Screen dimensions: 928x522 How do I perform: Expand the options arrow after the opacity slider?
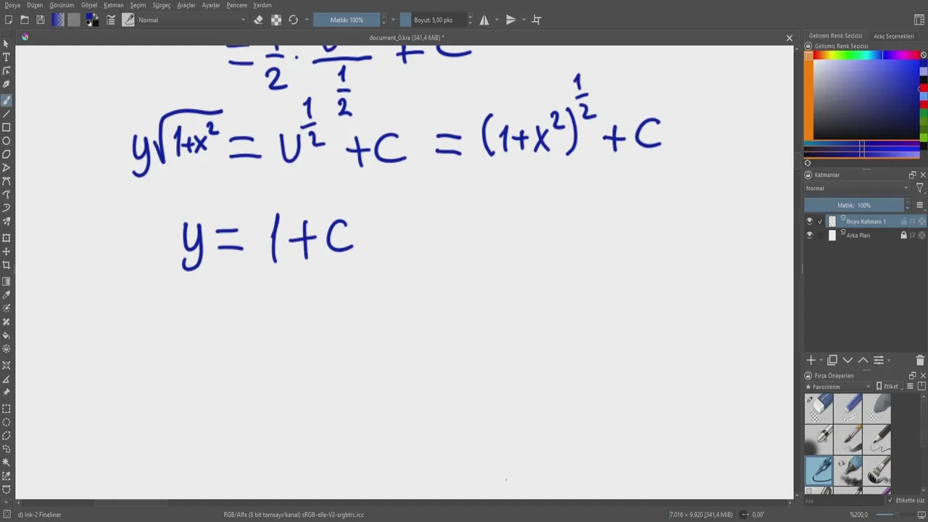pyautogui.click(x=394, y=20)
